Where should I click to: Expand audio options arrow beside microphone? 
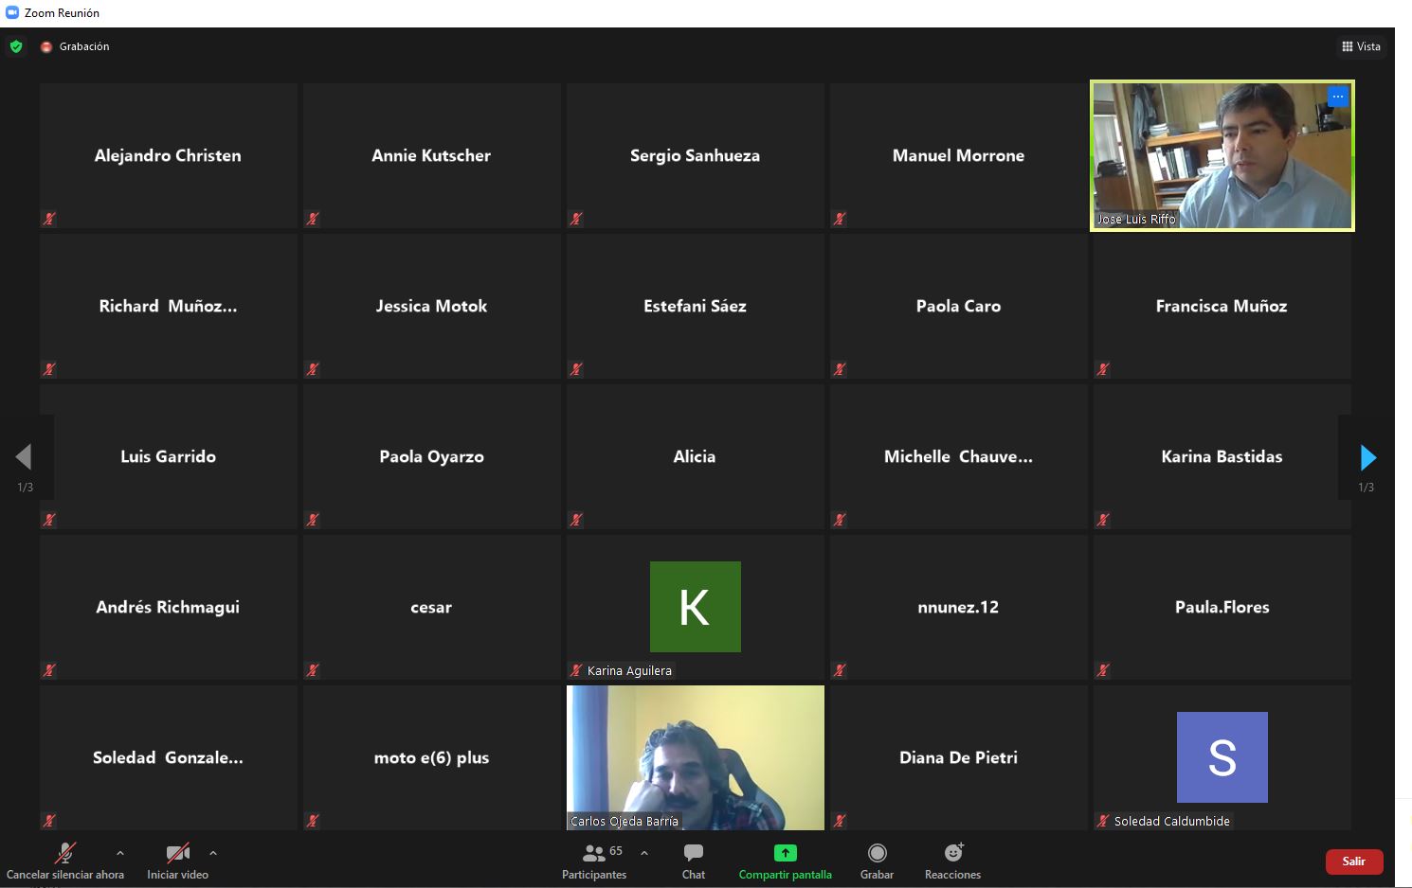coord(120,853)
